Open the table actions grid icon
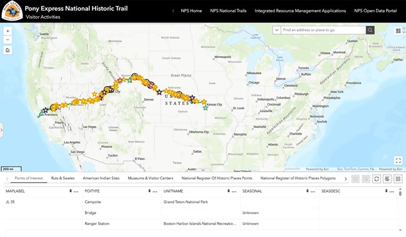The image size is (406, 237). (x=398, y=179)
